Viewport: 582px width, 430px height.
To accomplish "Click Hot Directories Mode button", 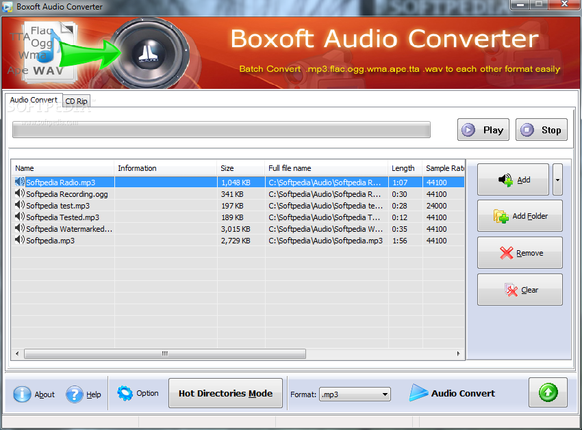I will click(225, 393).
